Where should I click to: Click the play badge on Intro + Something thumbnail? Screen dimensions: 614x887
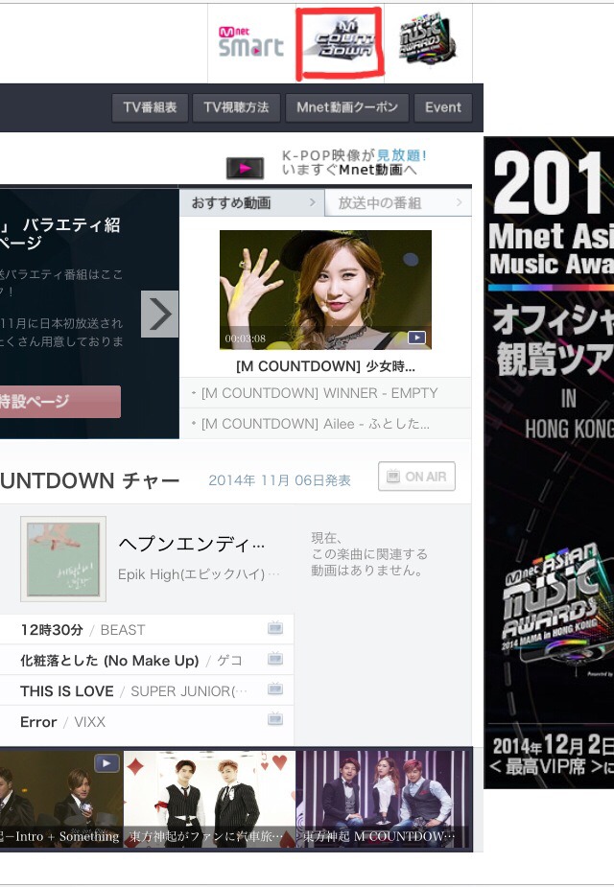tap(106, 763)
